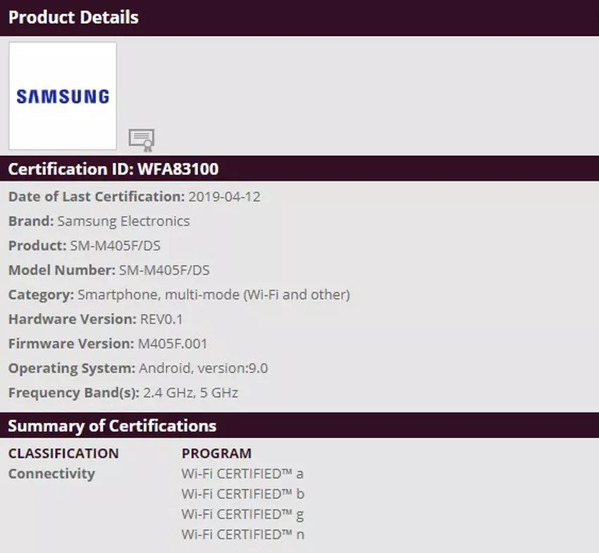The height and width of the screenshot is (553, 599).
Task: Click the Wi-Fi CERTIFIED b entry
Action: tap(242, 494)
